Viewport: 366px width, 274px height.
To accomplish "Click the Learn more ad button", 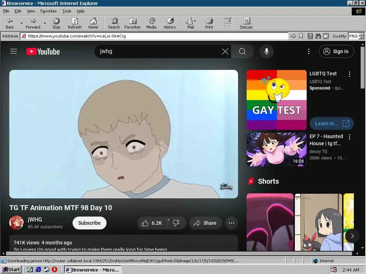I will tap(332, 123).
